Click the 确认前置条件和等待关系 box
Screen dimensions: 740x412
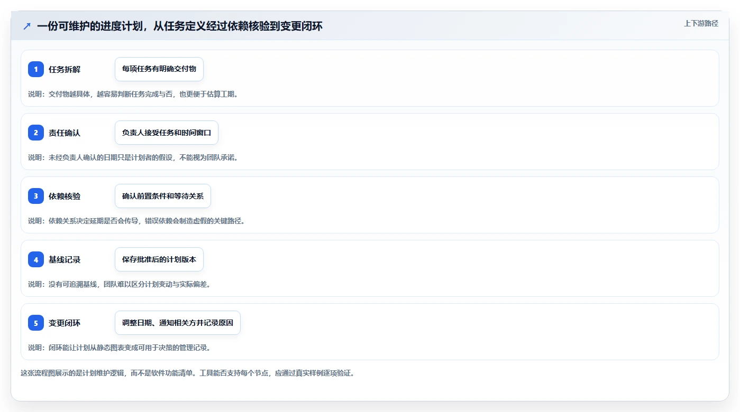pos(163,196)
